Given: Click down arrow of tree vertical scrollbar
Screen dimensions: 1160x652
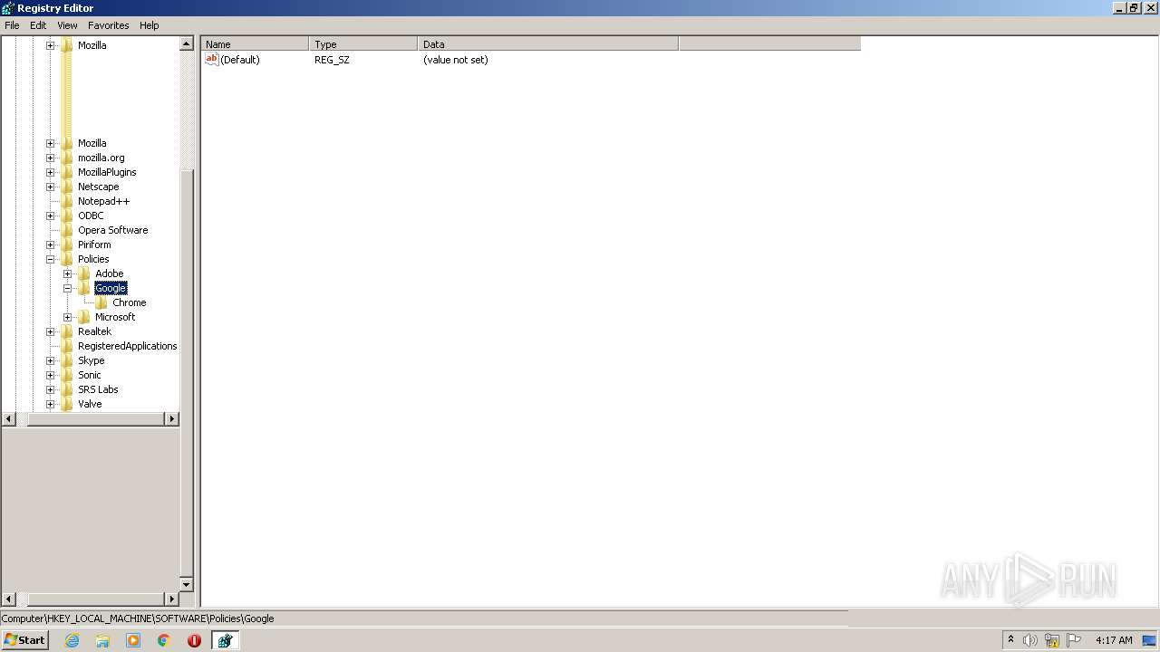Looking at the screenshot, I should pos(187,585).
